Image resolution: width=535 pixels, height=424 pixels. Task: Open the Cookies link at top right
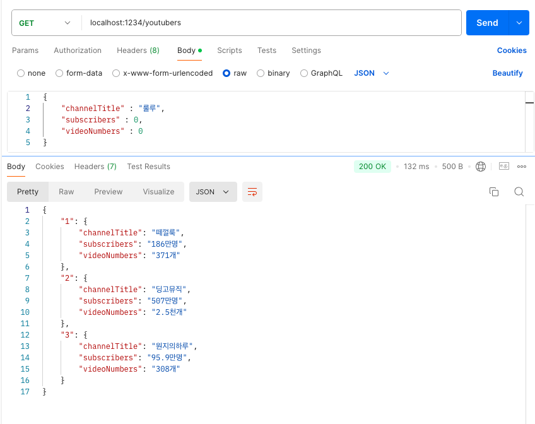[512, 50]
